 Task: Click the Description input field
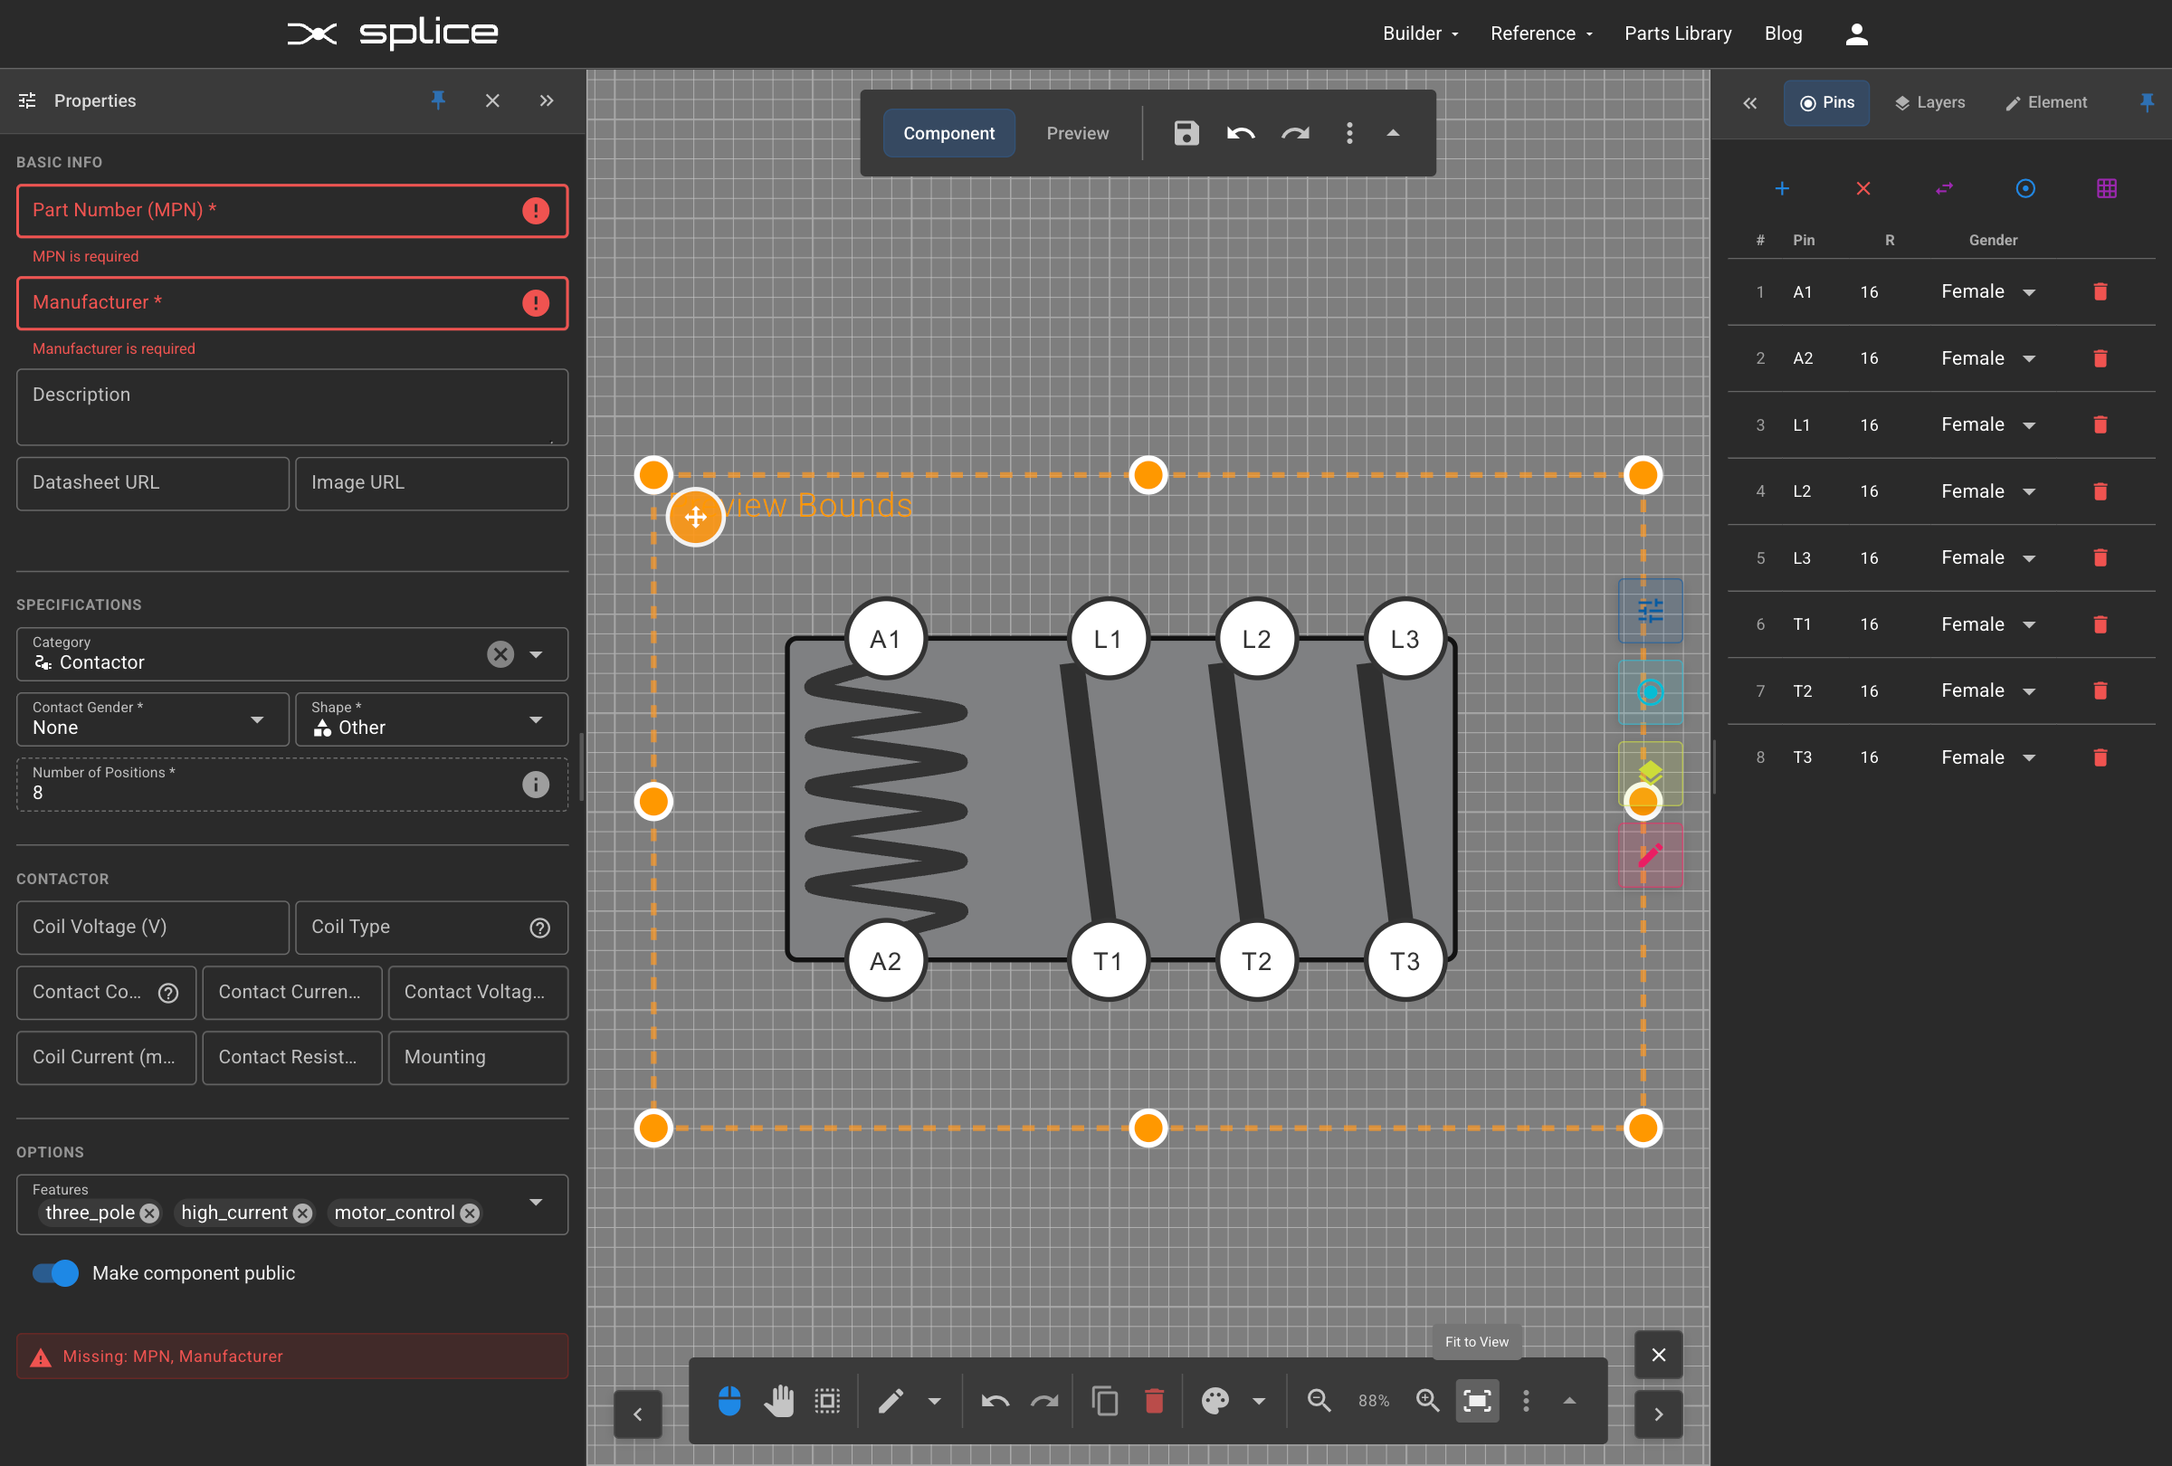click(291, 407)
